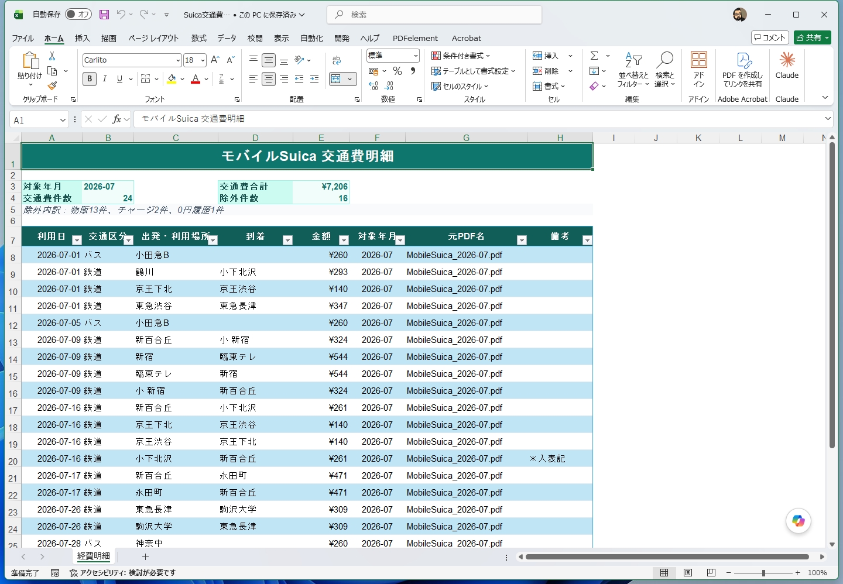Switch to ページ レイアウト tab
The width and height of the screenshot is (843, 584).
(153, 38)
